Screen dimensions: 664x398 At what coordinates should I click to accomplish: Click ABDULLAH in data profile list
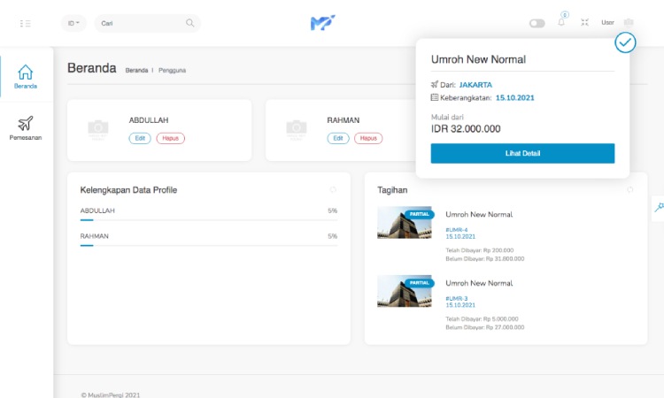pos(97,210)
